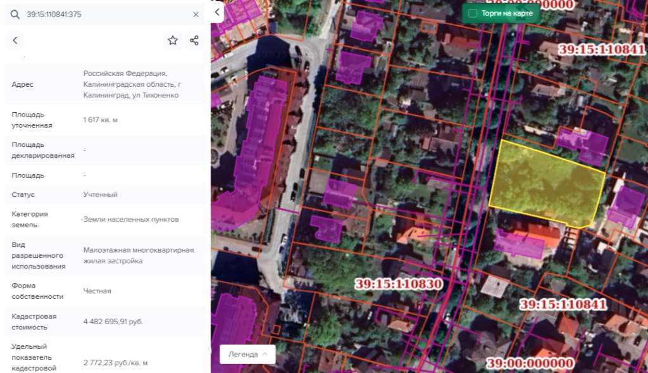Clear the cadastral number search field
The width and height of the screenshot is (648, 373).
(196, 14)
